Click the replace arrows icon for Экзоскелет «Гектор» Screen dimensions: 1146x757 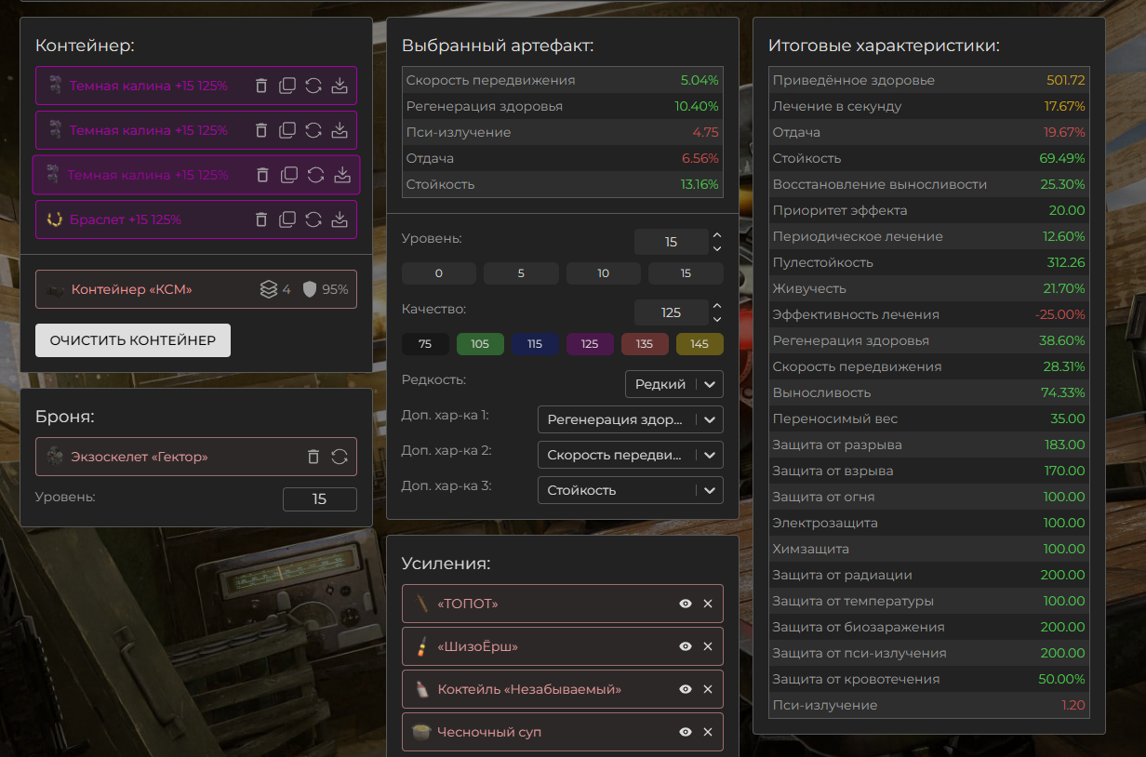(340, 457)
